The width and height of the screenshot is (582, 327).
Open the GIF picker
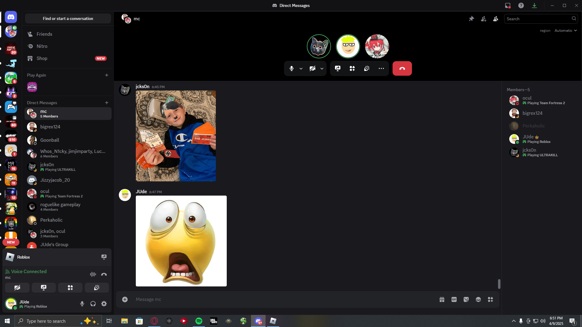pos(454,299)
